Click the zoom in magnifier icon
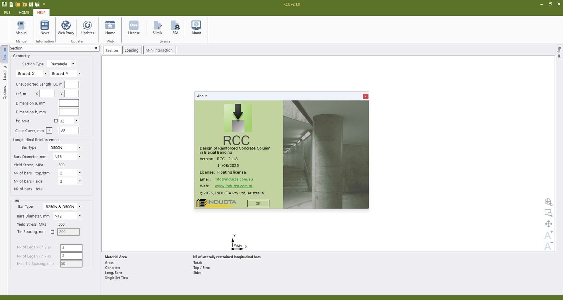Screen dimensions: 563x300 pyautogui.click(x=548, y=202)
